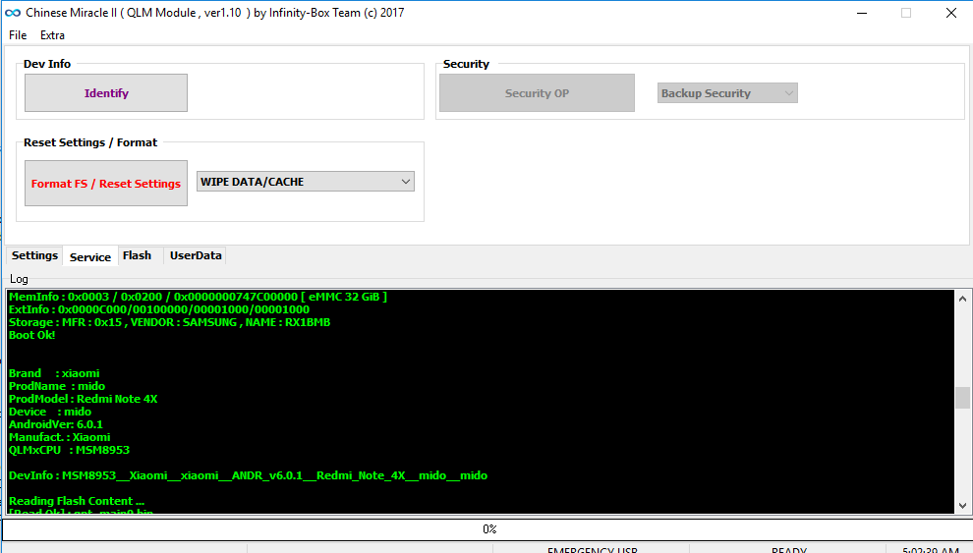
Task: Open the Extra menu
Action: 52,35
